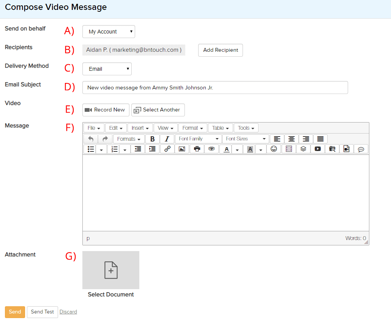Viewport: 391px width, 323px height.
Task: Click the editor resize handle near Words count
Action: (366, 242)
